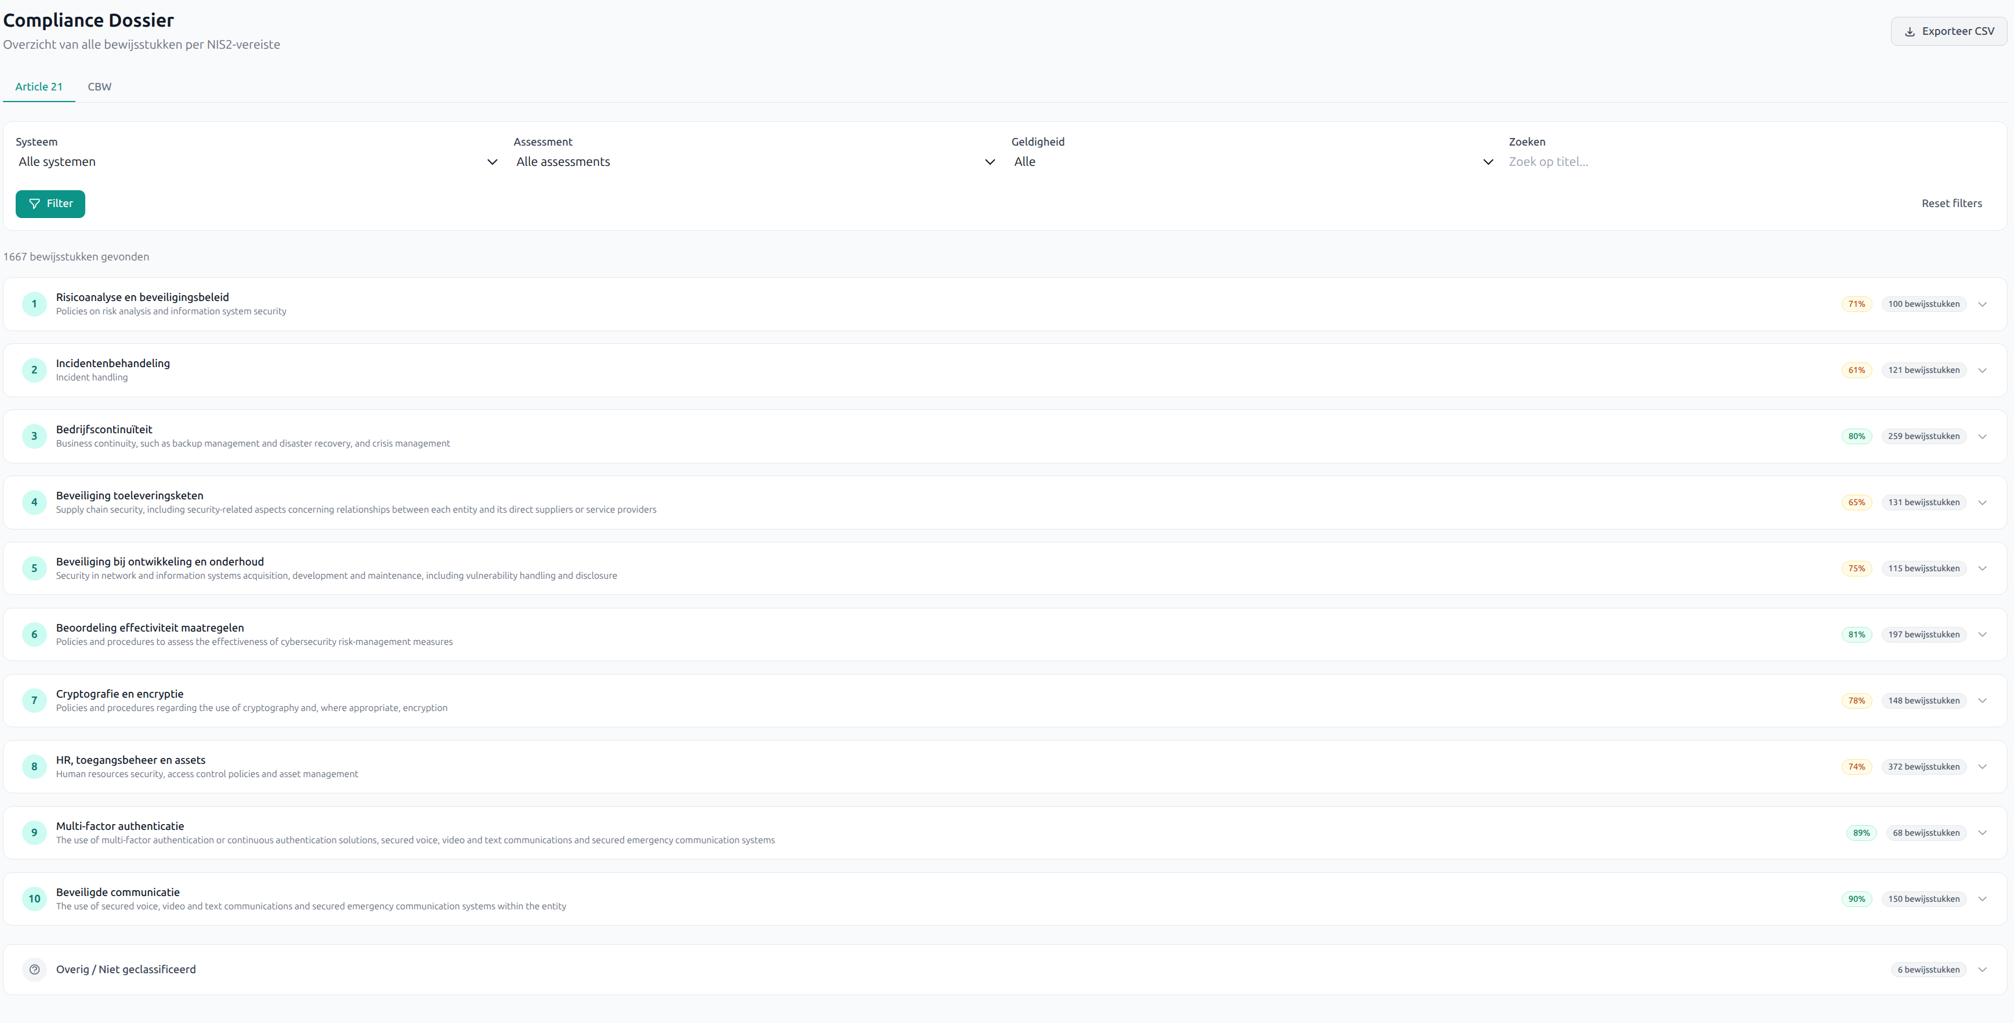Click the question-mark icon beside Overig
This screenshot has width=2014, height=1023.
click(x=34, y=969)
